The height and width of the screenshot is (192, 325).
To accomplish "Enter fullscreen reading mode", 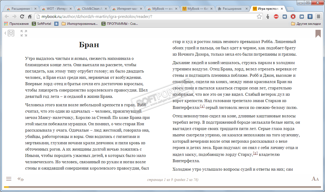I will click(x=24, y=33).
